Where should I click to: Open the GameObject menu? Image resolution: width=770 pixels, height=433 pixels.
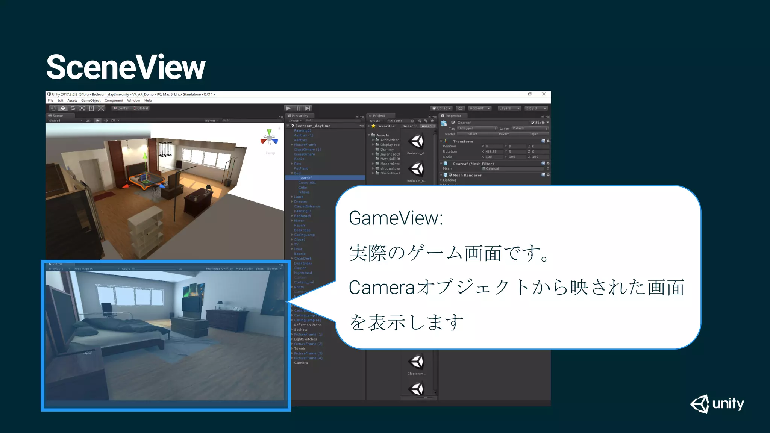tap(91, 101)
